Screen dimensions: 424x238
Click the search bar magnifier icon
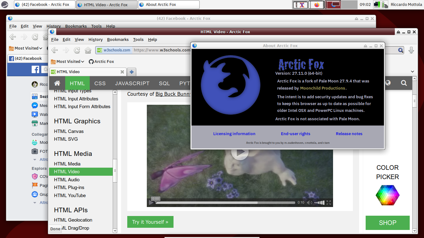point(401,50)
